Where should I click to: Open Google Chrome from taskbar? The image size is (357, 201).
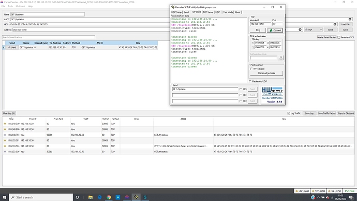109,197
